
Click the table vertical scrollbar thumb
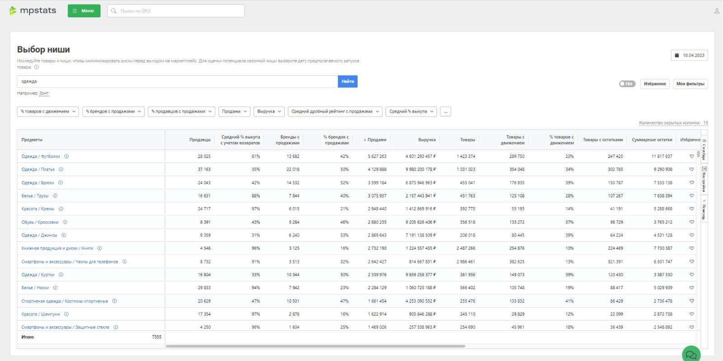click(698, 154)
